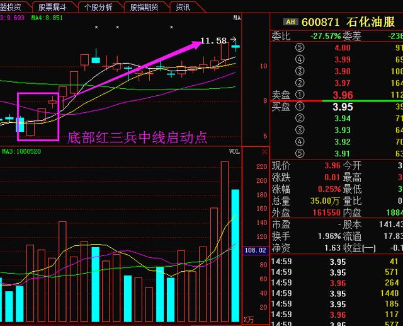Click the last cyan candlestick on price chart
This screenshot has width=403, height=326.
tap(236, 47)
